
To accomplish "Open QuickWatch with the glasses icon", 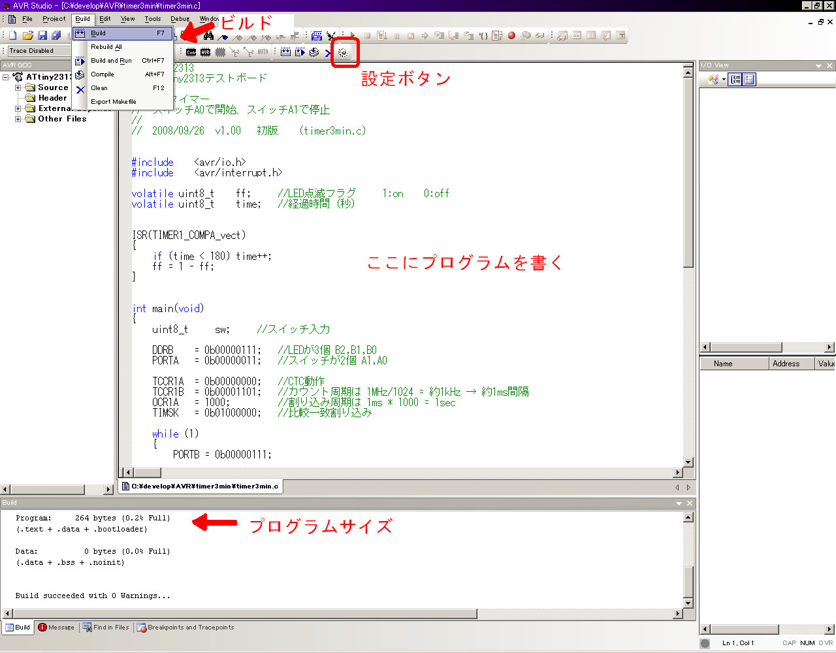I will (540, 35).
